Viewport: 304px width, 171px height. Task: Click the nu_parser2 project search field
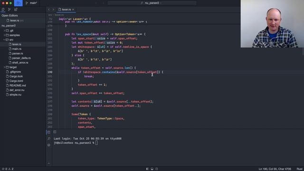(152, 3)
